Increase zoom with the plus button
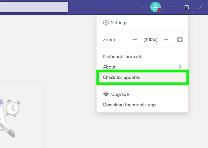The height and width of the screenshot is (148, 208). (166, 40)
